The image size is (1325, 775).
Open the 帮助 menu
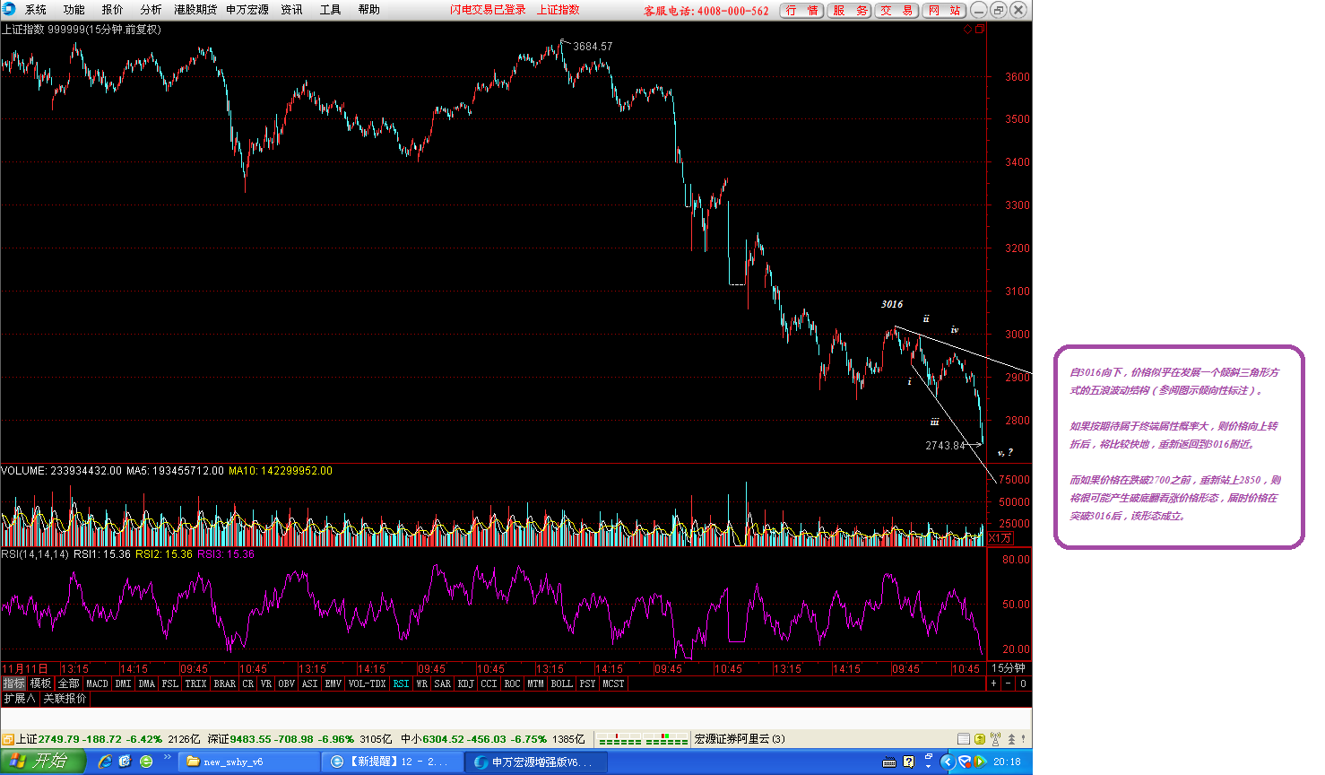click(x=368, y=10)
